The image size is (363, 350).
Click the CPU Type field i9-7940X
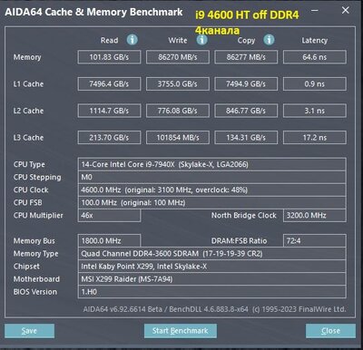pyautogui.click(x=211, y=164)
